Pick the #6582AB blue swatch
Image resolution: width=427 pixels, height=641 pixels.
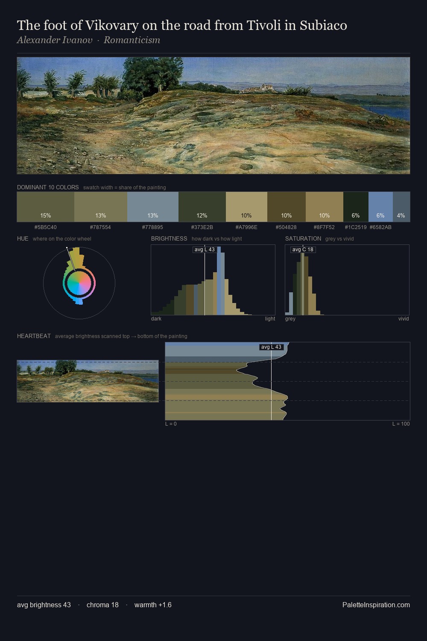tap(380, 207)
